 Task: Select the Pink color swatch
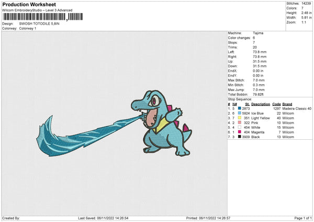(240, 123)
